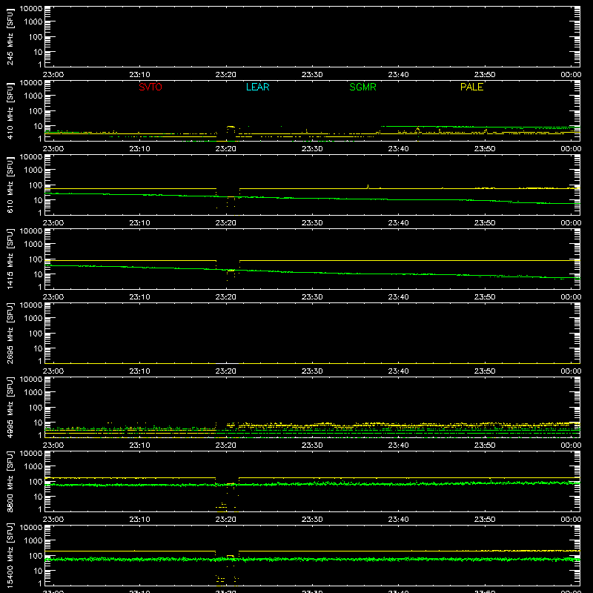The height and width of the screenshot is (593, 593).
Task: Click the small yellow spike in the 610 MHz plot
Action: [368, 187]
